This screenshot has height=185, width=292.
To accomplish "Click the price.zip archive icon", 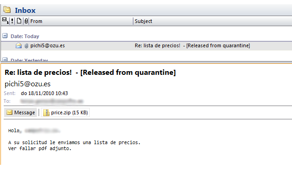I will [x=46, y=112].
